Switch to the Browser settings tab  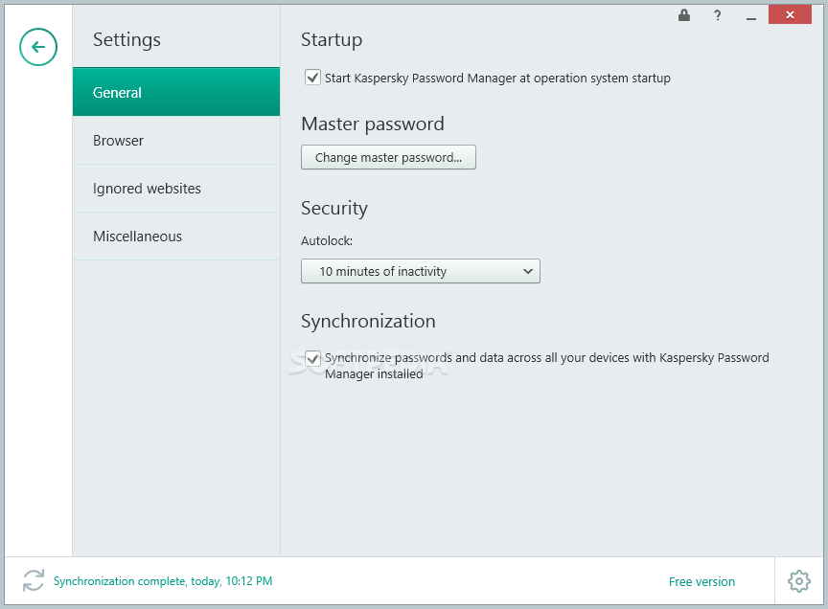[x=176, y=141]
